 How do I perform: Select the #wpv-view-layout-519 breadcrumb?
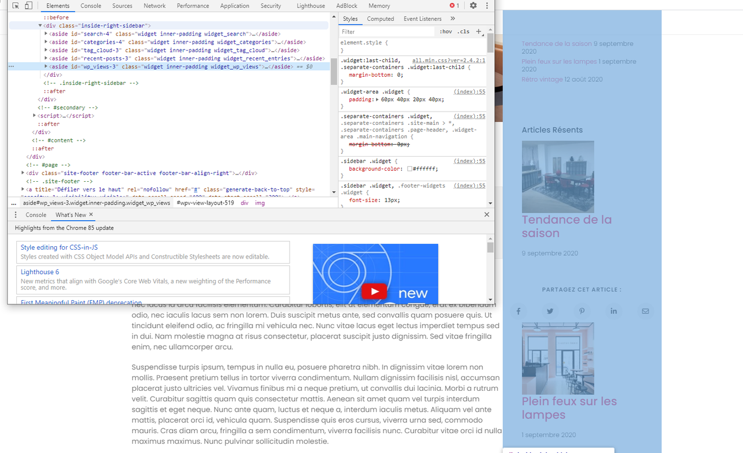point(205,203)
